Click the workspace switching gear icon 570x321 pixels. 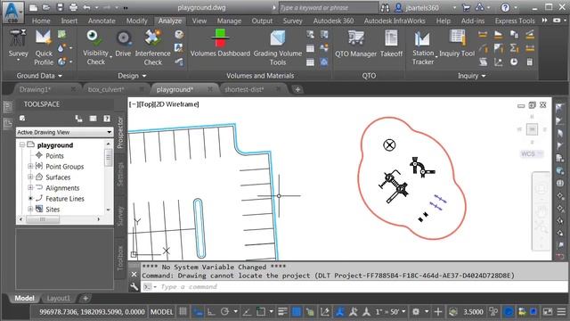click(416, 311)
